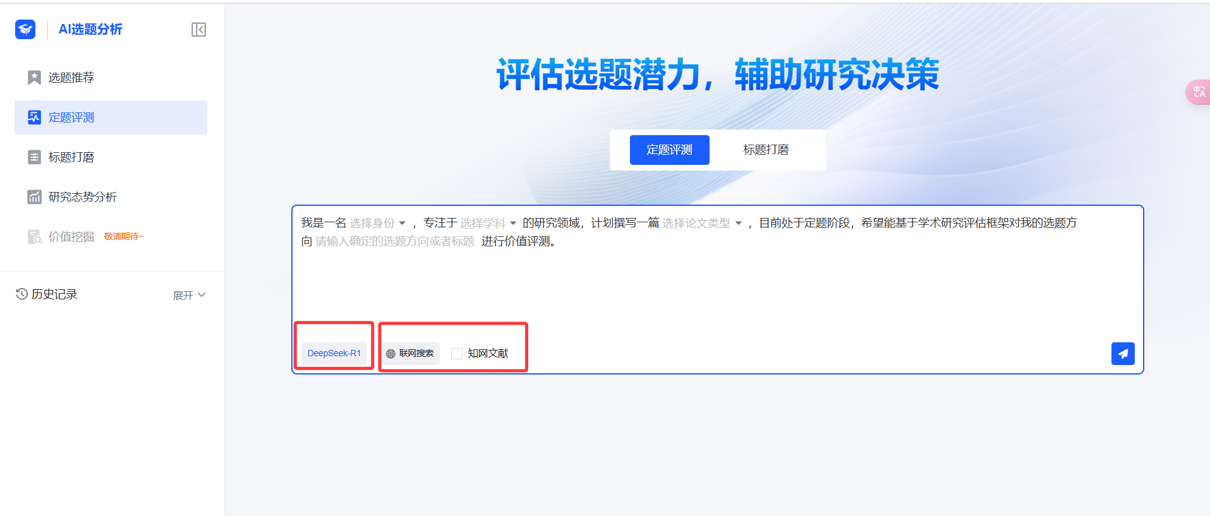The image size is (1210, 516).
Task: Open the 选择论文类型 dropdown
Action: [701, 223]
